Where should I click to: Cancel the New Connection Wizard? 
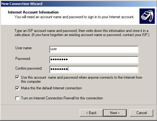point(141,113)
